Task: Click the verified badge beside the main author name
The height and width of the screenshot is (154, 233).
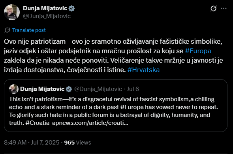Action: 71,8
